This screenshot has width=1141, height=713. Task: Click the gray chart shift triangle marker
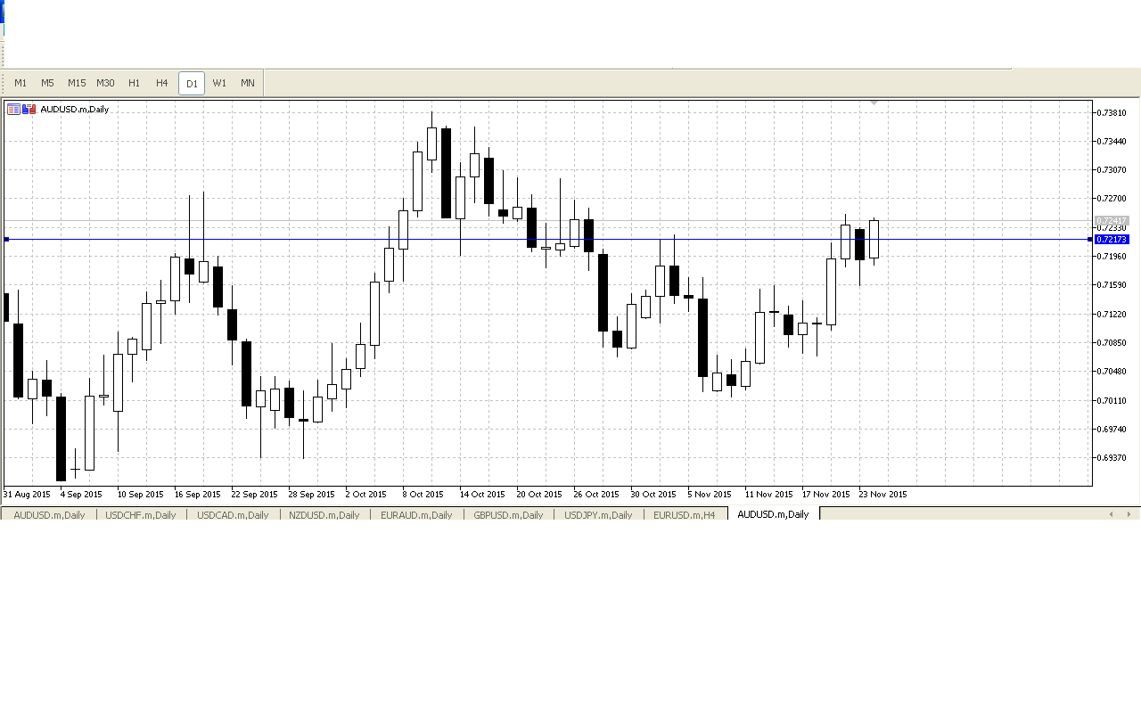[874, 103]
